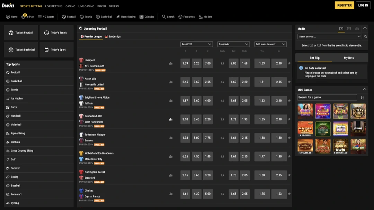The image size is (374, 210).
Task: Open Football from top navigation
Action: pyautogui.click(x=69, y=17)
